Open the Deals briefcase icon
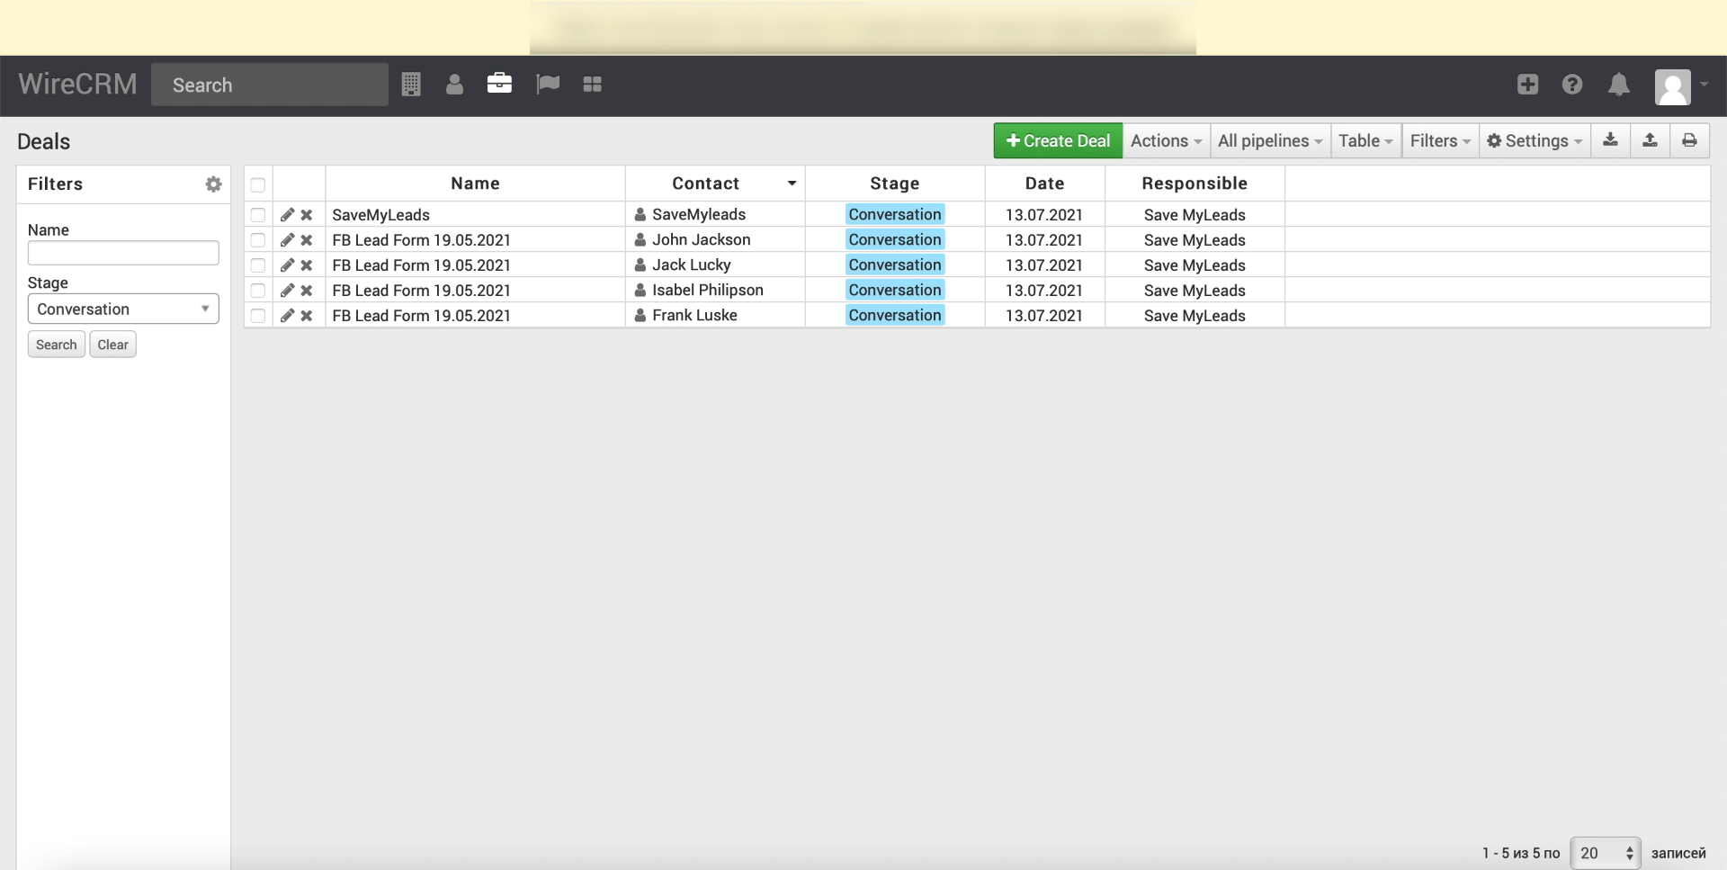Screen dimensions: 1727x870 (x=499, y=84)
